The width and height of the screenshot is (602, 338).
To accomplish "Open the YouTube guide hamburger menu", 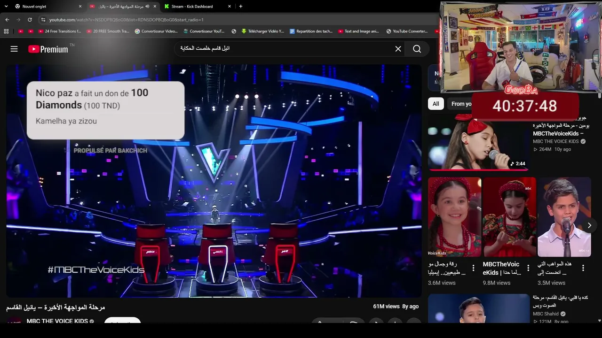I will (14, 49).
